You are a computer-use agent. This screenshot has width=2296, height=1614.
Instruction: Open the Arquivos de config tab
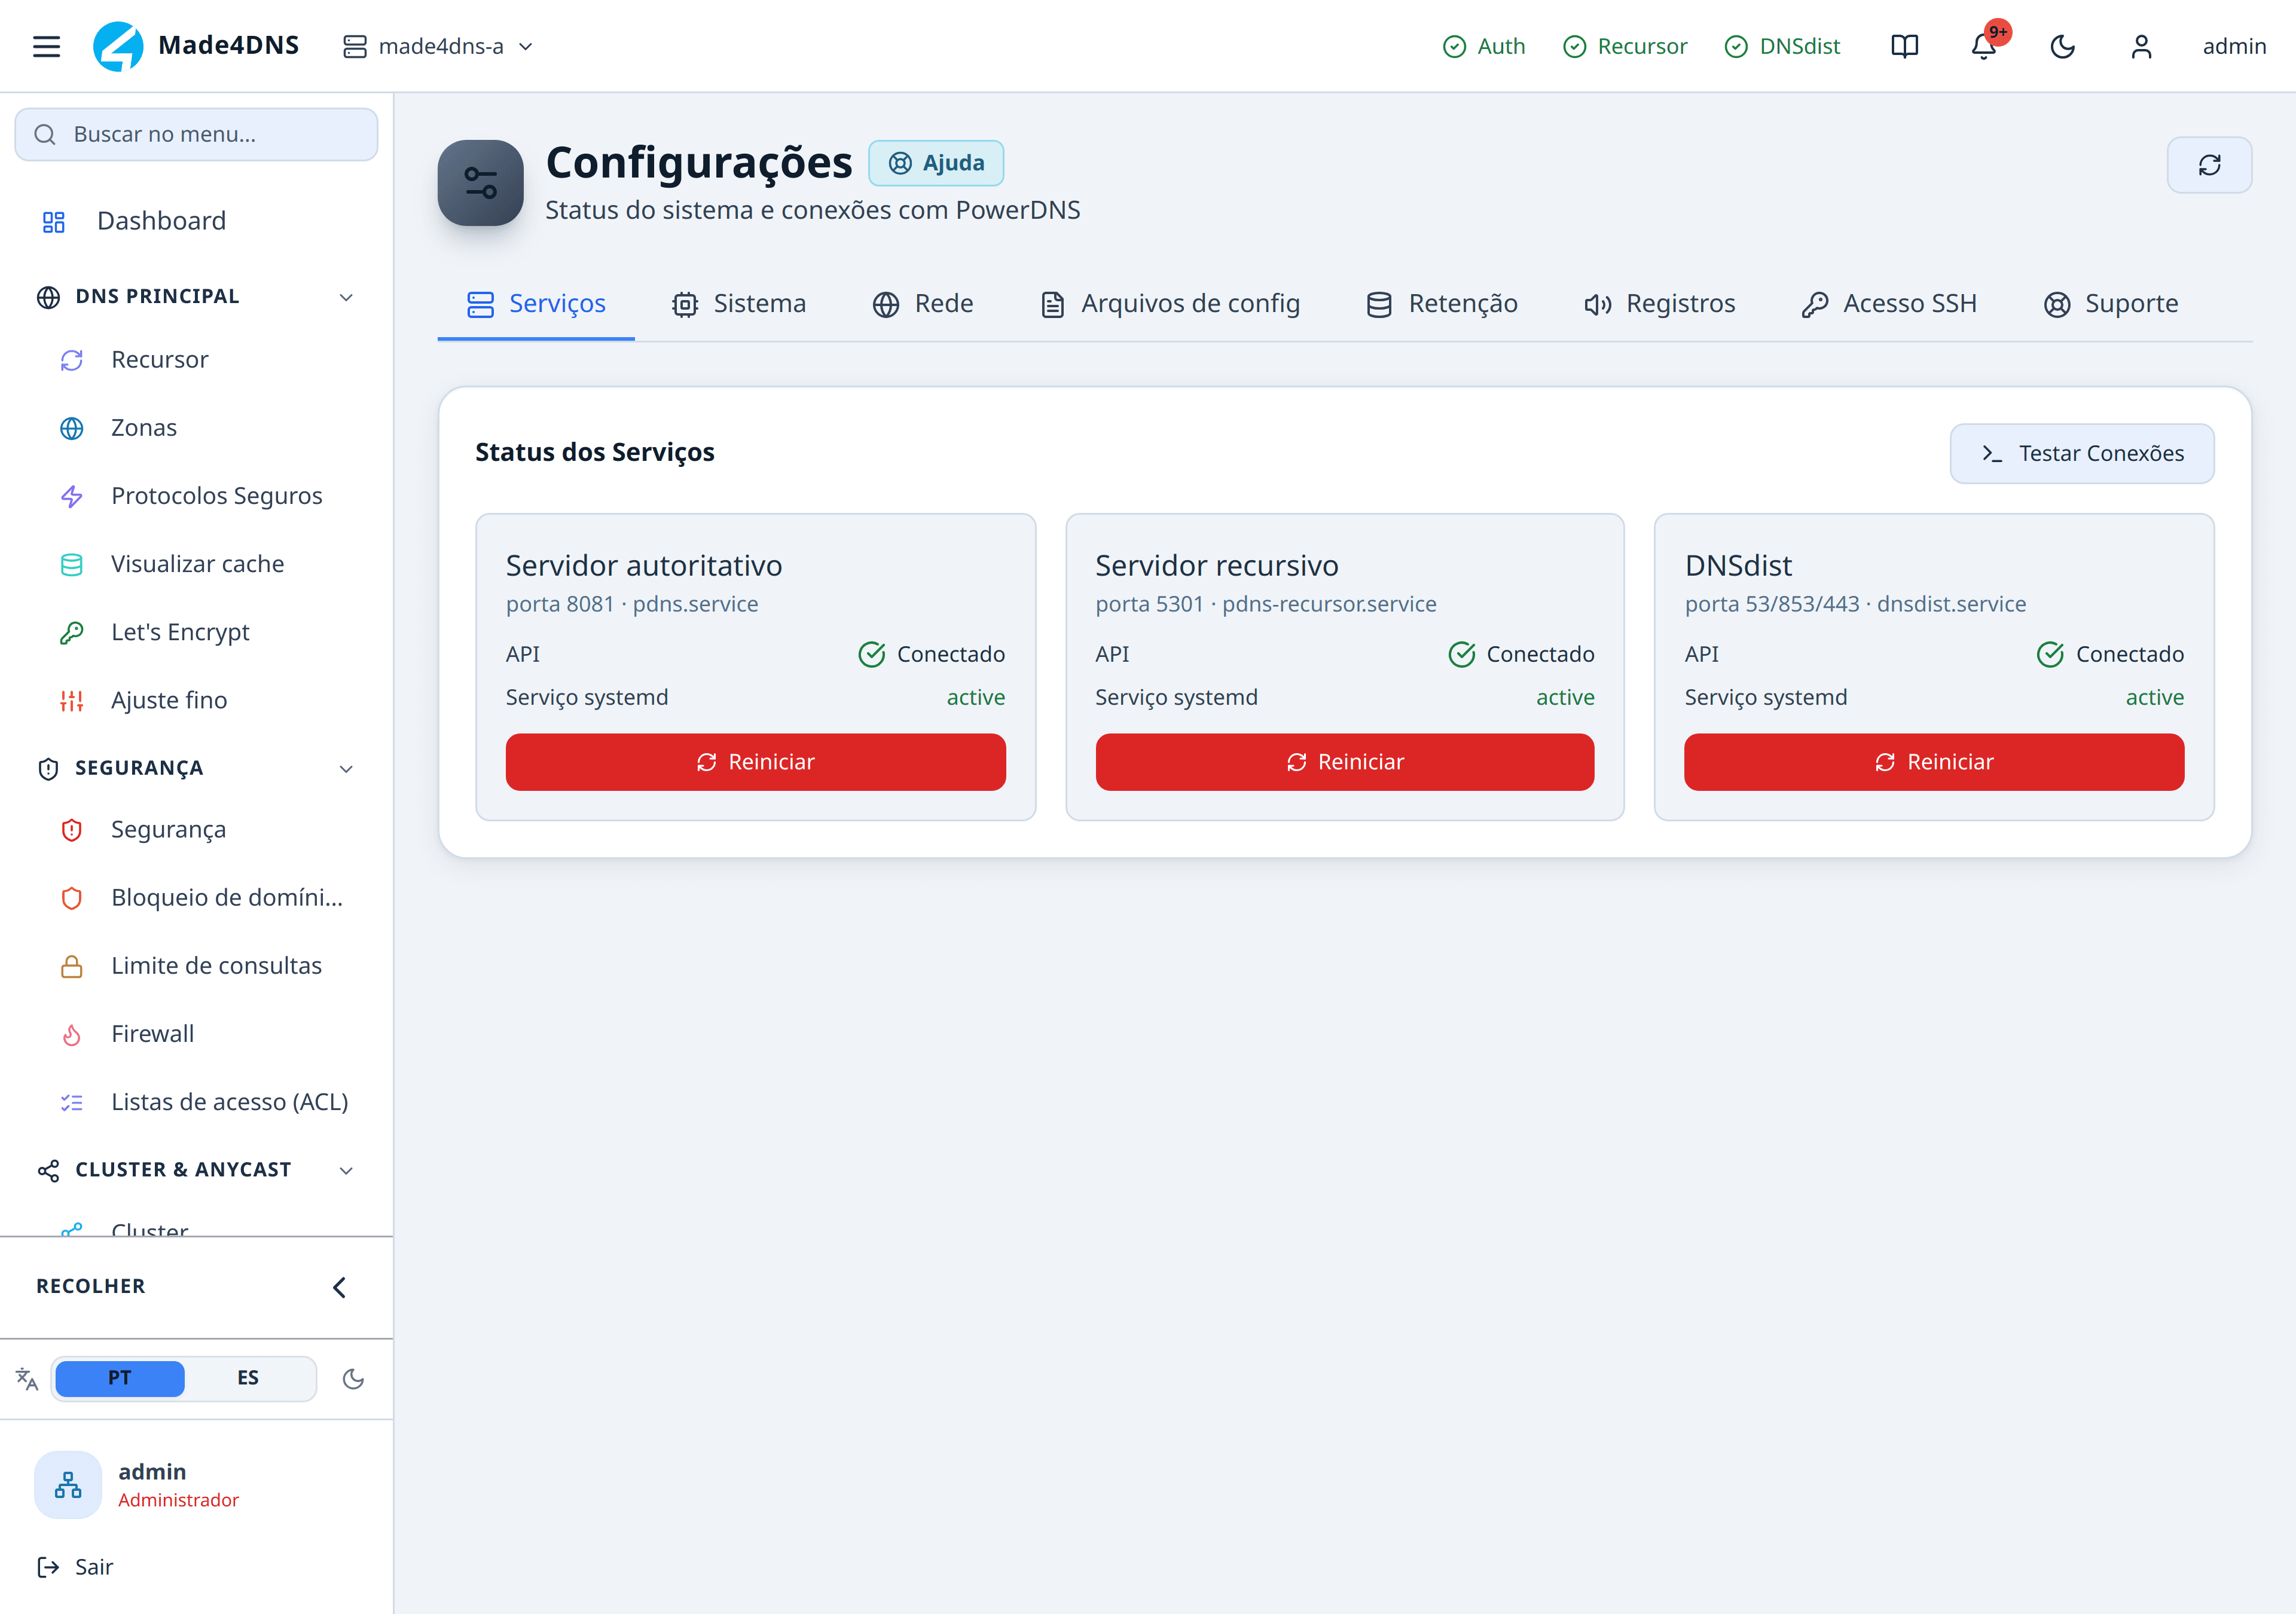click(x=1170, y=304)
